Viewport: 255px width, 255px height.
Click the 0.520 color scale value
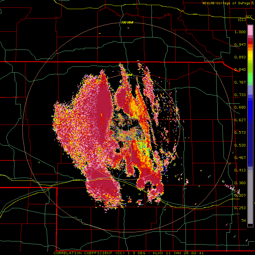240,145
